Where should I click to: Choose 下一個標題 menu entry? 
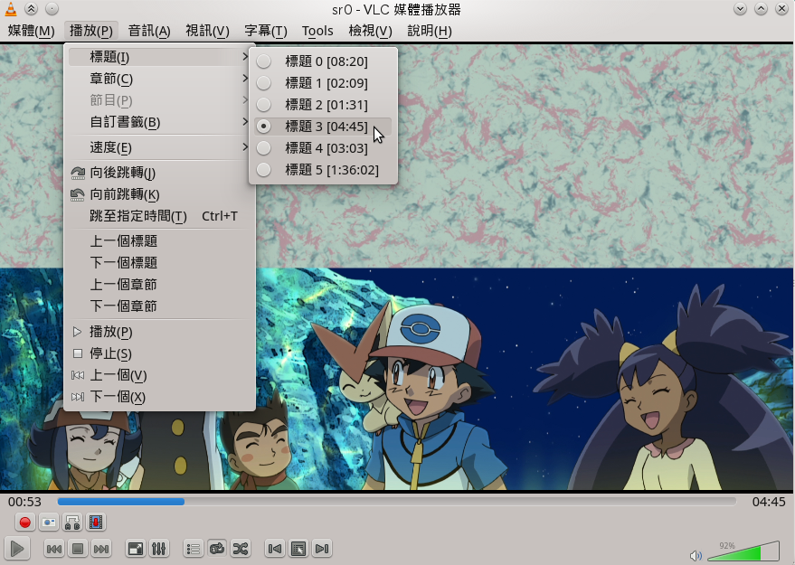[160, 263]
